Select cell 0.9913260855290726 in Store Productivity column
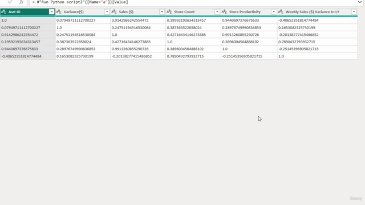The width and height of the screenshot is (365, 205). coord(249,35)
